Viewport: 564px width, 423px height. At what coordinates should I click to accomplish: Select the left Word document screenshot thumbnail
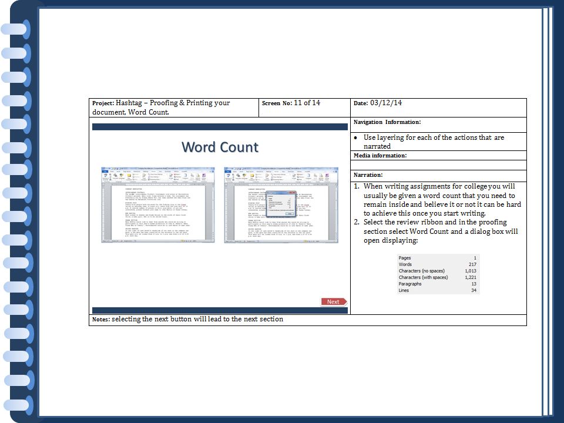coord(158,205)
